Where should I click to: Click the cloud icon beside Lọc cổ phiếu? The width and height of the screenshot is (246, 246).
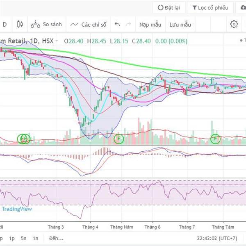click(x=243, y=7)
